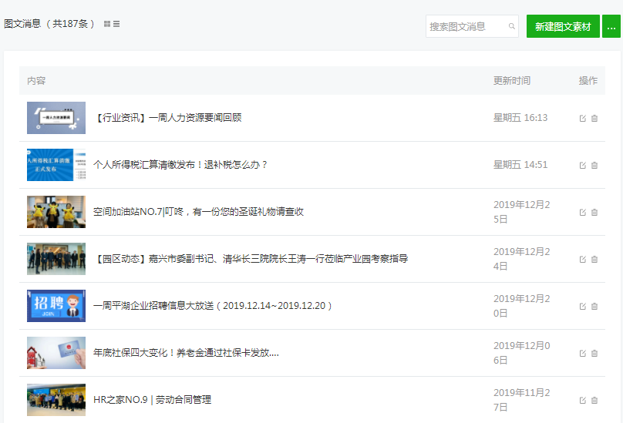The width and height of the screenshot is (623, 423).
Task: Click the 新建图文素材 button
Action: (x=563, y=26)
